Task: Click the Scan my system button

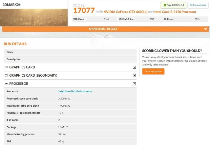Action: coord(153,71)
